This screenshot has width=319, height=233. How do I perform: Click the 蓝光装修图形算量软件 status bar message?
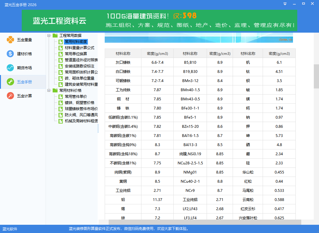128,229
